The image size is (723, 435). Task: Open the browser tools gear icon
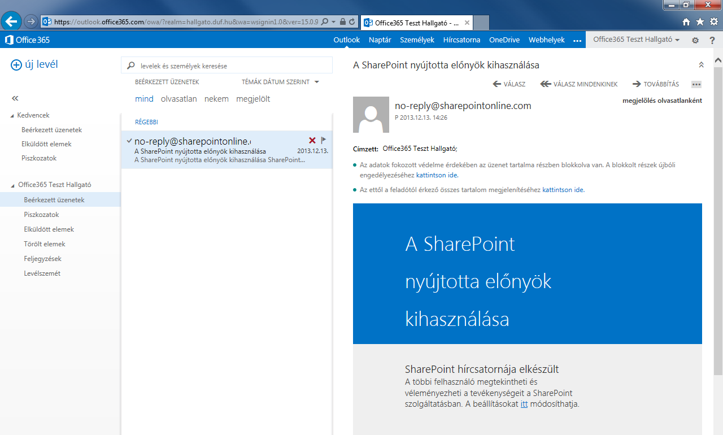point(713,22)
